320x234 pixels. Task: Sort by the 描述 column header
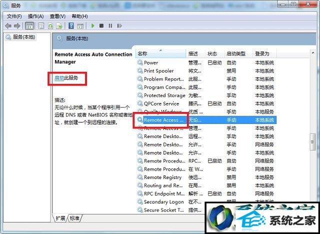[195, 53]
